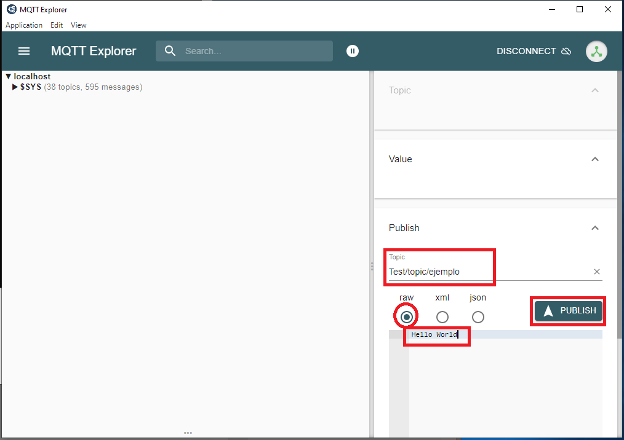Collapse the localhost tree node
The width and height of the screenshot is (624, 440).
(8, 76)
